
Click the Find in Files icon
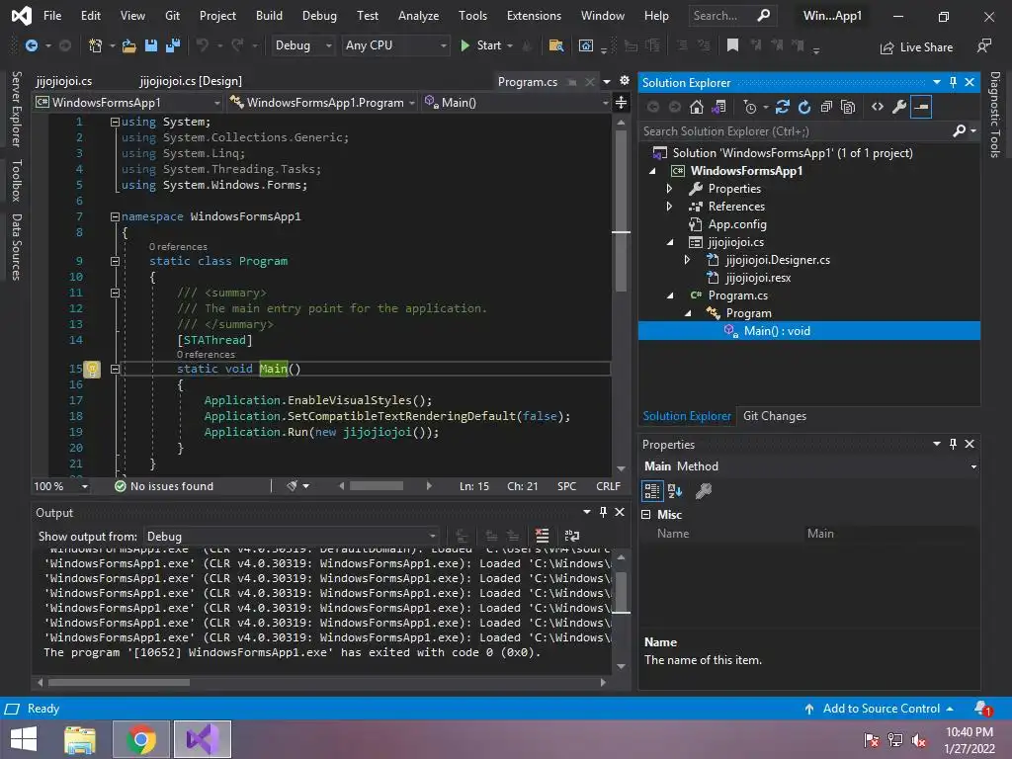point(555,45)
